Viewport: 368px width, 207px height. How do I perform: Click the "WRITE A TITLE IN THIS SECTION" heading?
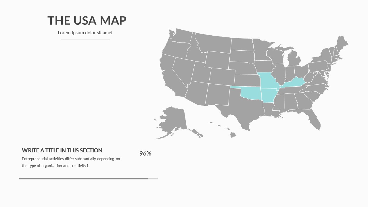pyautogui.click(x=62, y=150)
